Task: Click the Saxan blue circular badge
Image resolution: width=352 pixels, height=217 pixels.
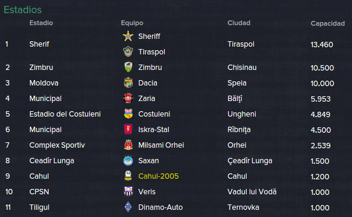Action: click(128, 160)
